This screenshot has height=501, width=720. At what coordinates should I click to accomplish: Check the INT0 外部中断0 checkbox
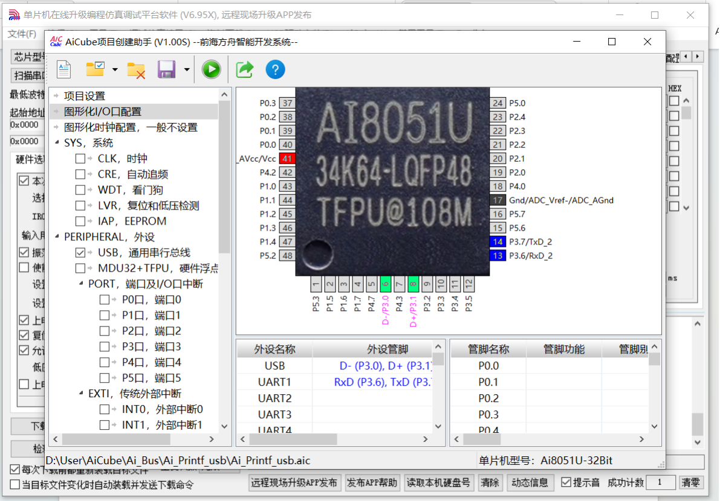105,409
